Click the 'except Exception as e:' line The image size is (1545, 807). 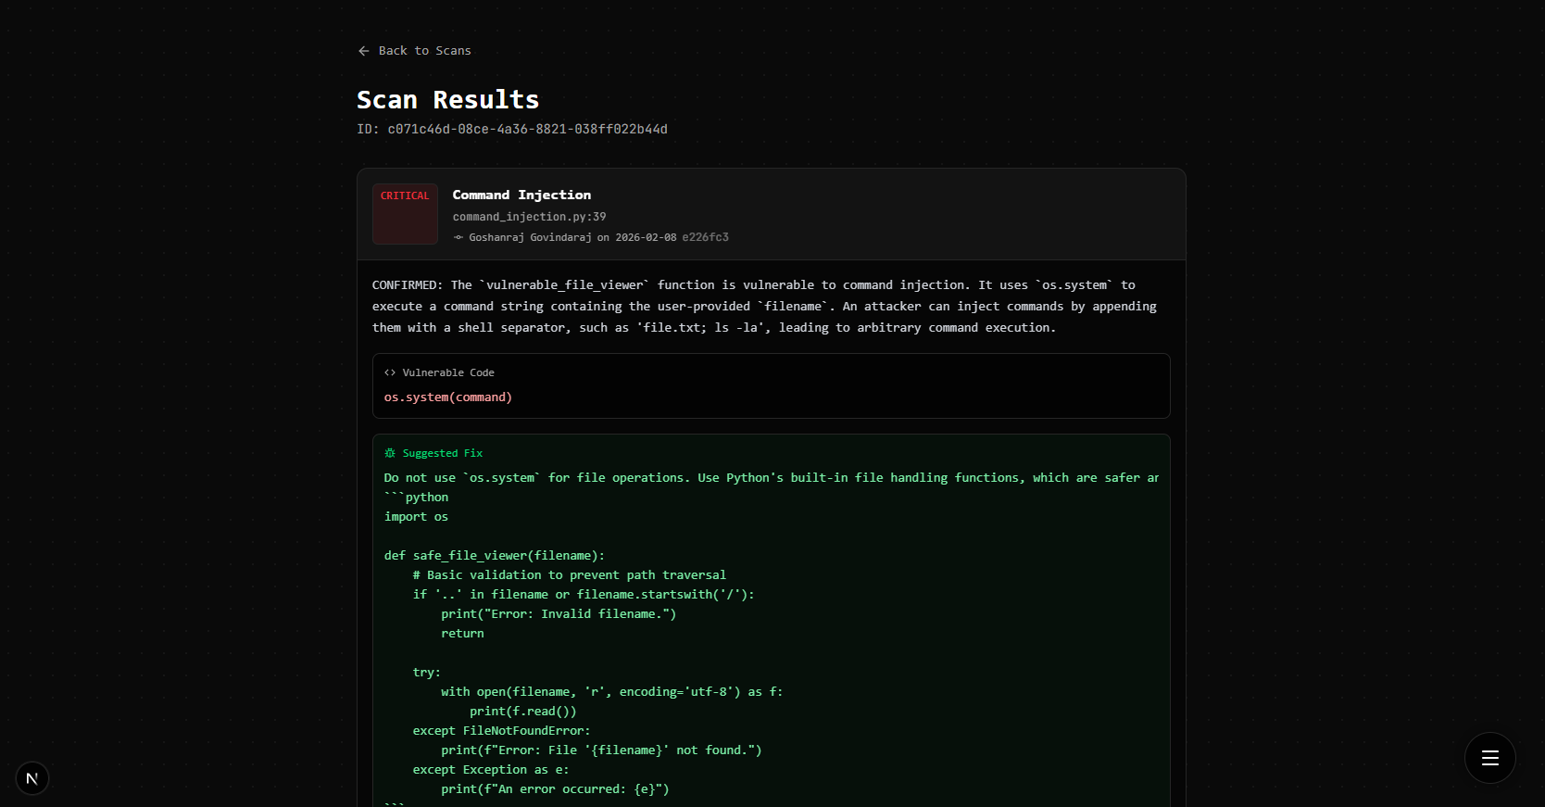(x=491, y=770)
